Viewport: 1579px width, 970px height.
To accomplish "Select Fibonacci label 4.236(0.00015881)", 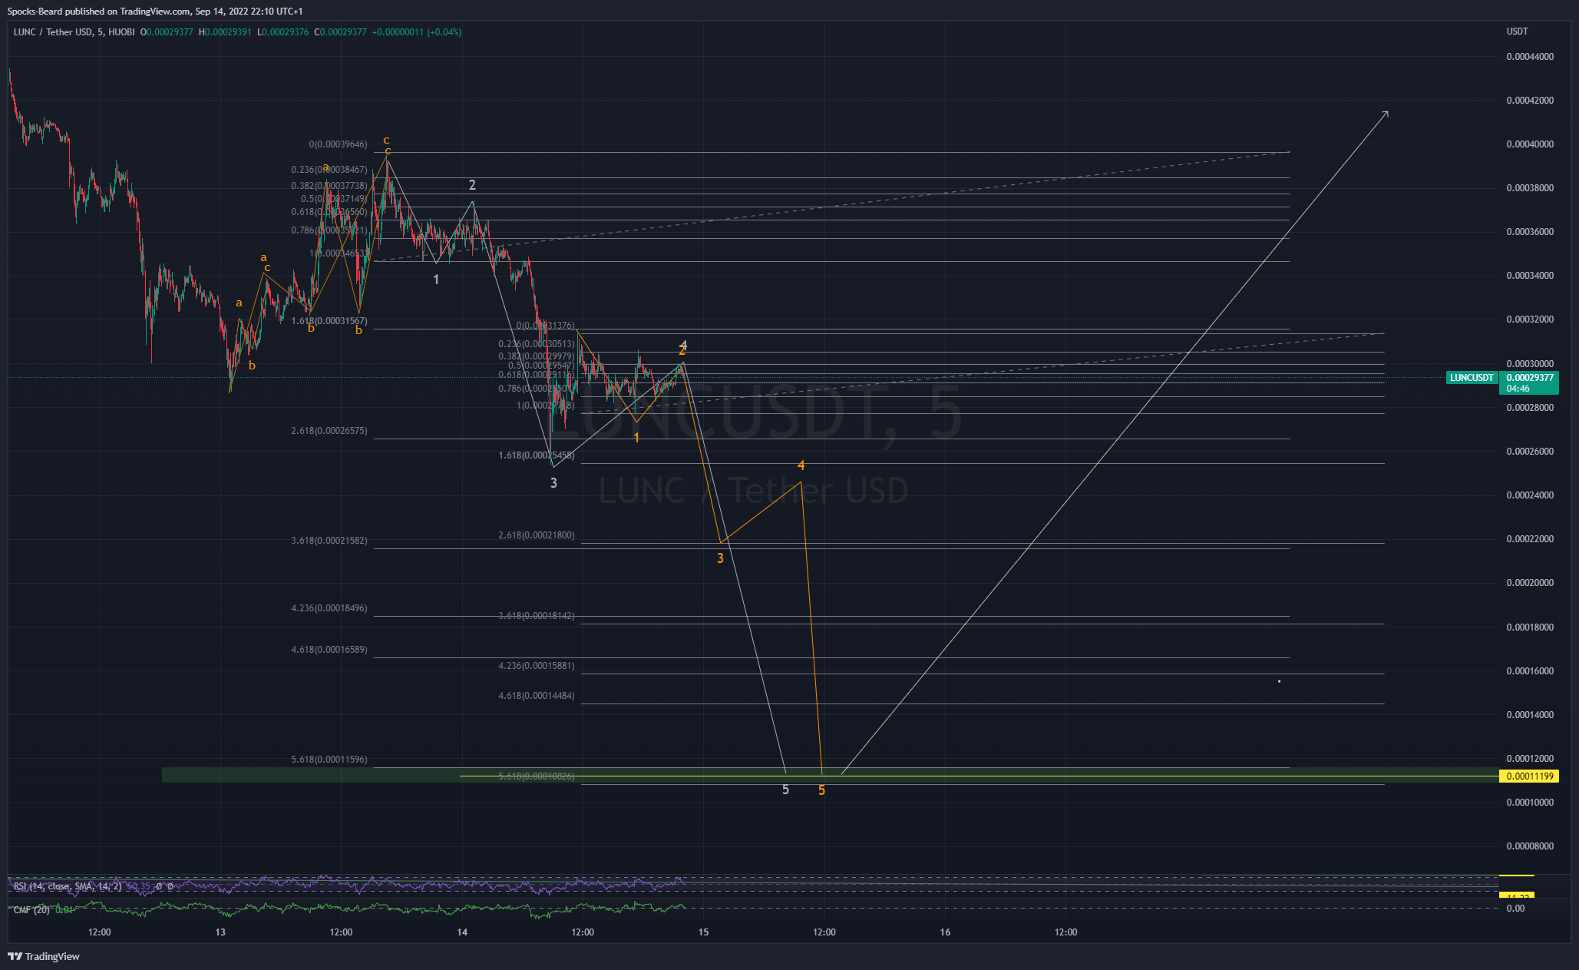I will click(537, 666).
